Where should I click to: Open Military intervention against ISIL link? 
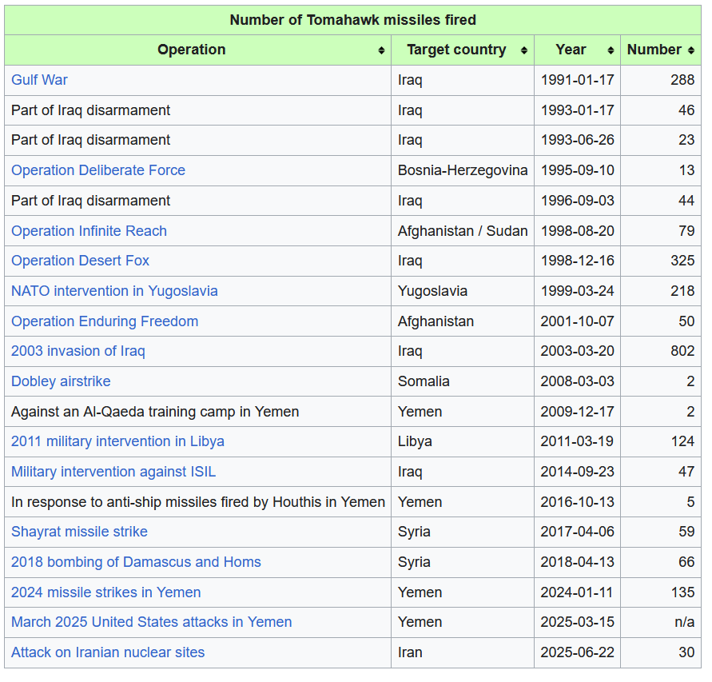point(113,472)
